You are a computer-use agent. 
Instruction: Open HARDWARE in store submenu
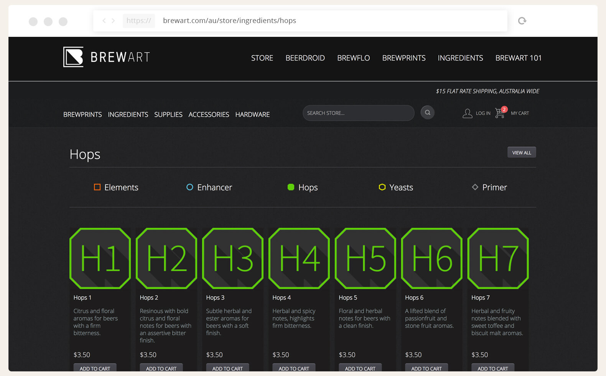click(252, 114)
